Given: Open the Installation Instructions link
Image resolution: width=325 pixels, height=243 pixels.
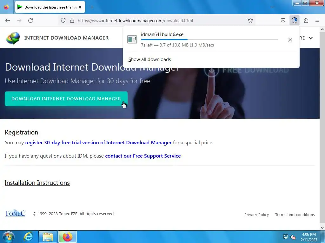Looking at the screenshot, I should [x=37, y=183].
